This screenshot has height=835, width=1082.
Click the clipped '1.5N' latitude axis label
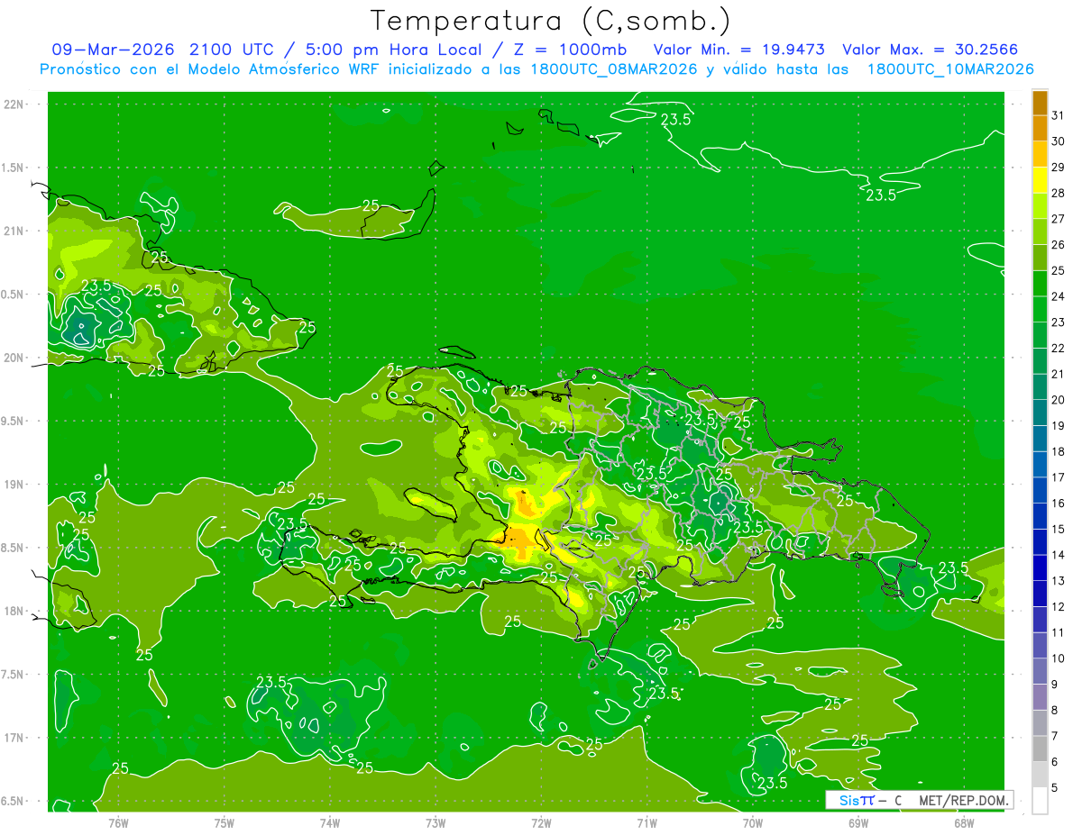(x=13, y=168)
